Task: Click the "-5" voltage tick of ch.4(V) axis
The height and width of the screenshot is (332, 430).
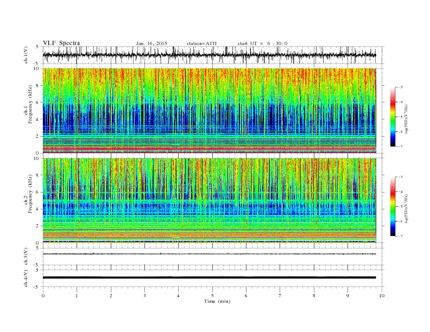Action: pyautogui.click(x=37, y=287)
